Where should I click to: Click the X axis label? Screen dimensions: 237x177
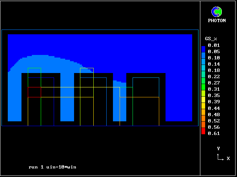(x=228, y=159)
